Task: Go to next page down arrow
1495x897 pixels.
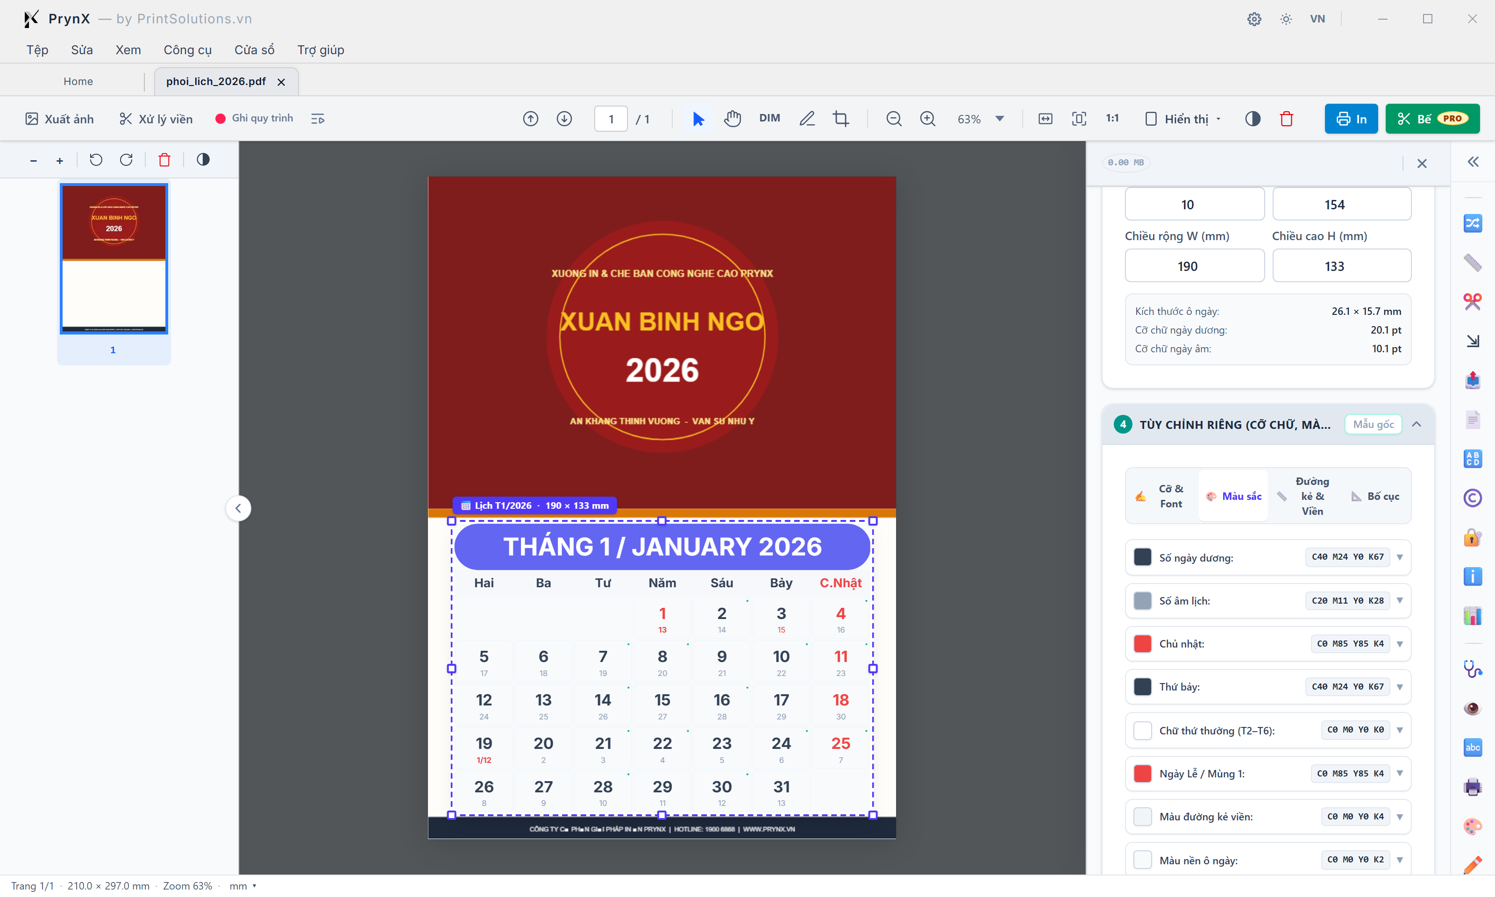Action: click(x=564, y=119)
